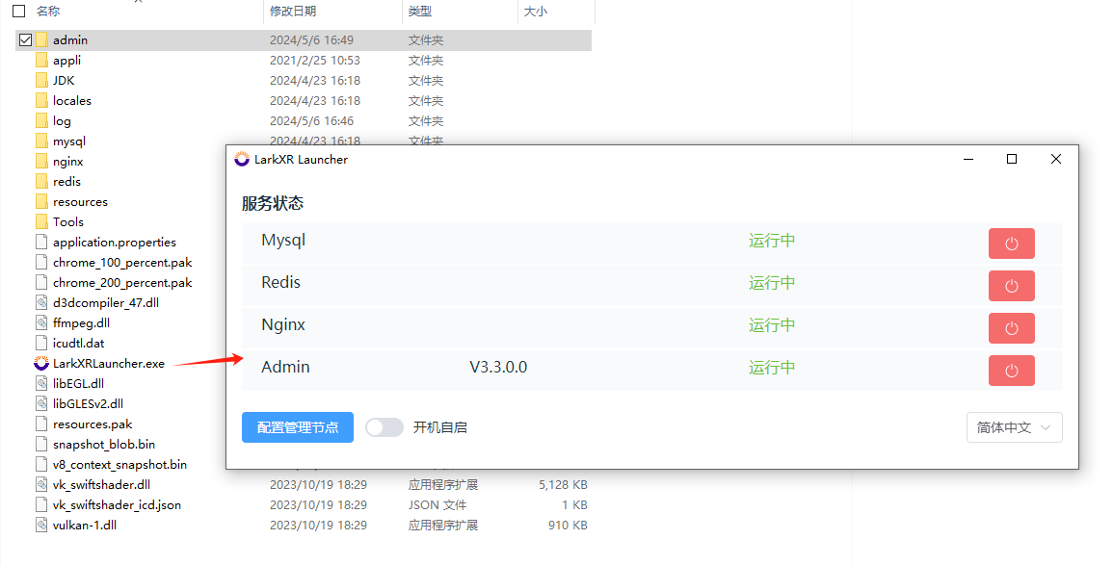Click the nginx folder icon
This screenshot has height=565, width=1113.
pyautogui.click(x=41, y=161)
